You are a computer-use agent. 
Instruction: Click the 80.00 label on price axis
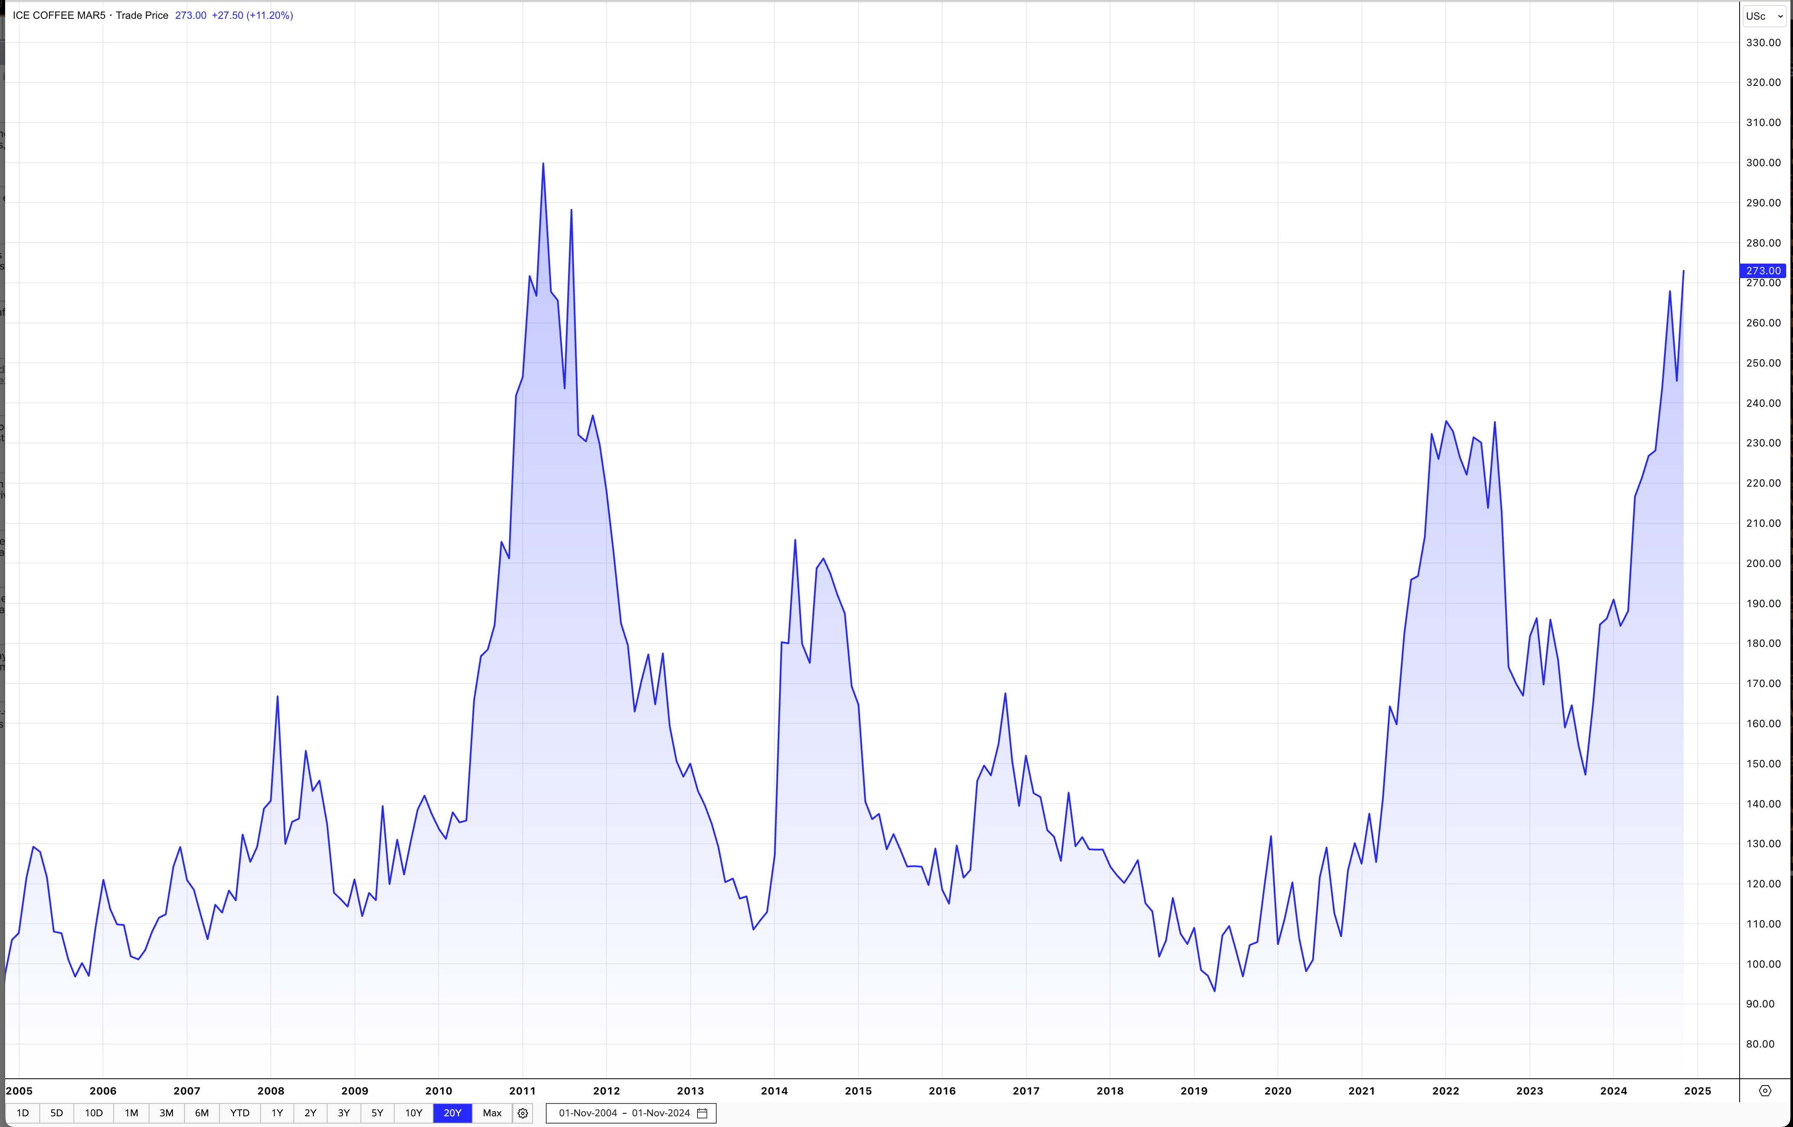pos(1760,1044)
